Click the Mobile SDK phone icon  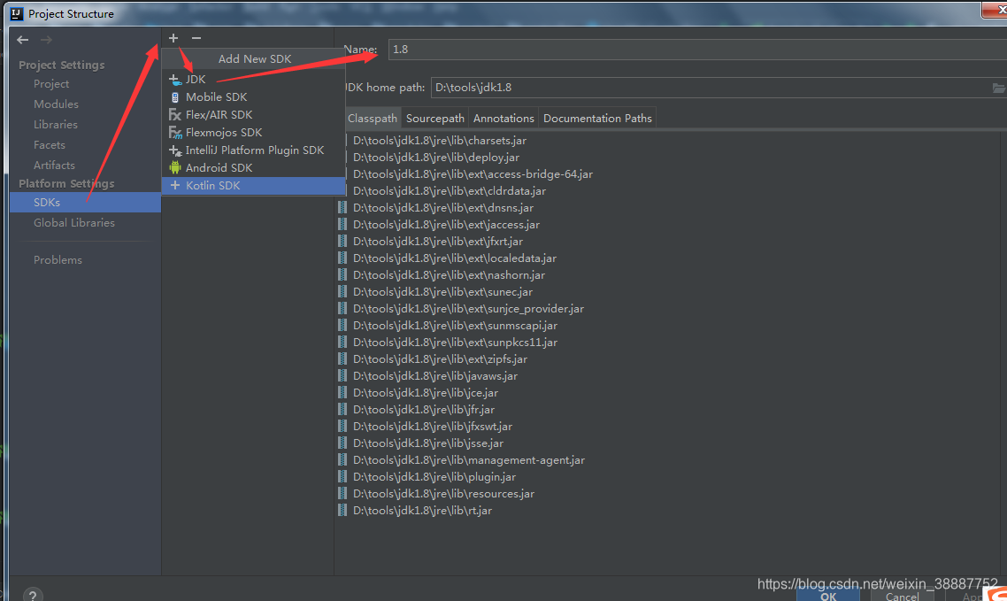pos(174,97)
